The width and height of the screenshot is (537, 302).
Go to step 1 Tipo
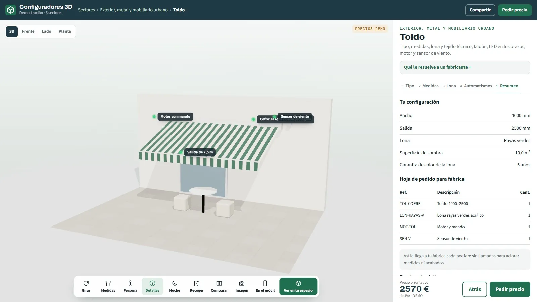point(408,86)
